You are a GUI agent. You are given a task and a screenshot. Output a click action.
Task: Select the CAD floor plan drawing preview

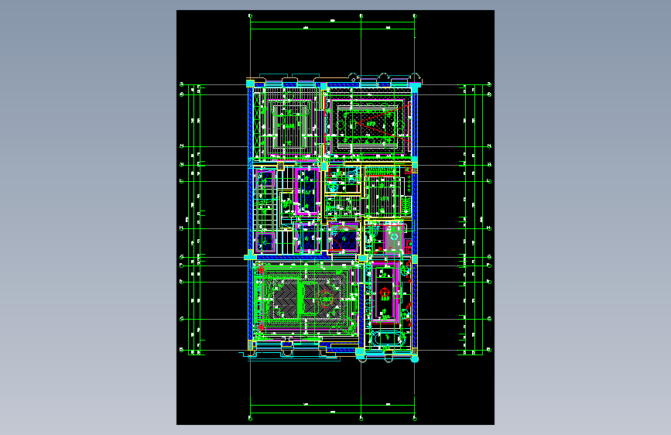pyautogui.click(x=335, y=217)
